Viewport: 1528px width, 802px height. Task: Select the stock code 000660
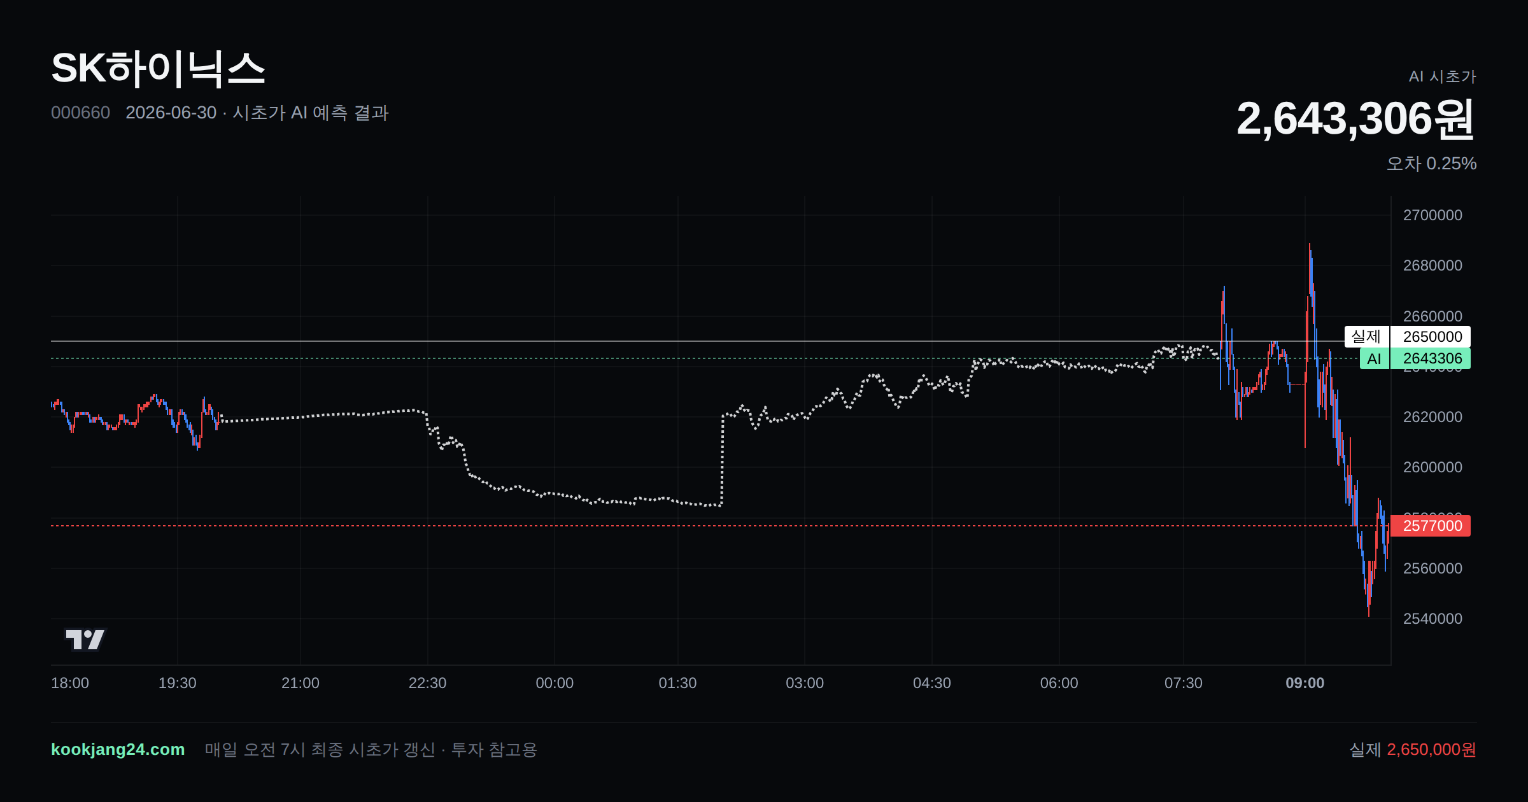(80, 113)
